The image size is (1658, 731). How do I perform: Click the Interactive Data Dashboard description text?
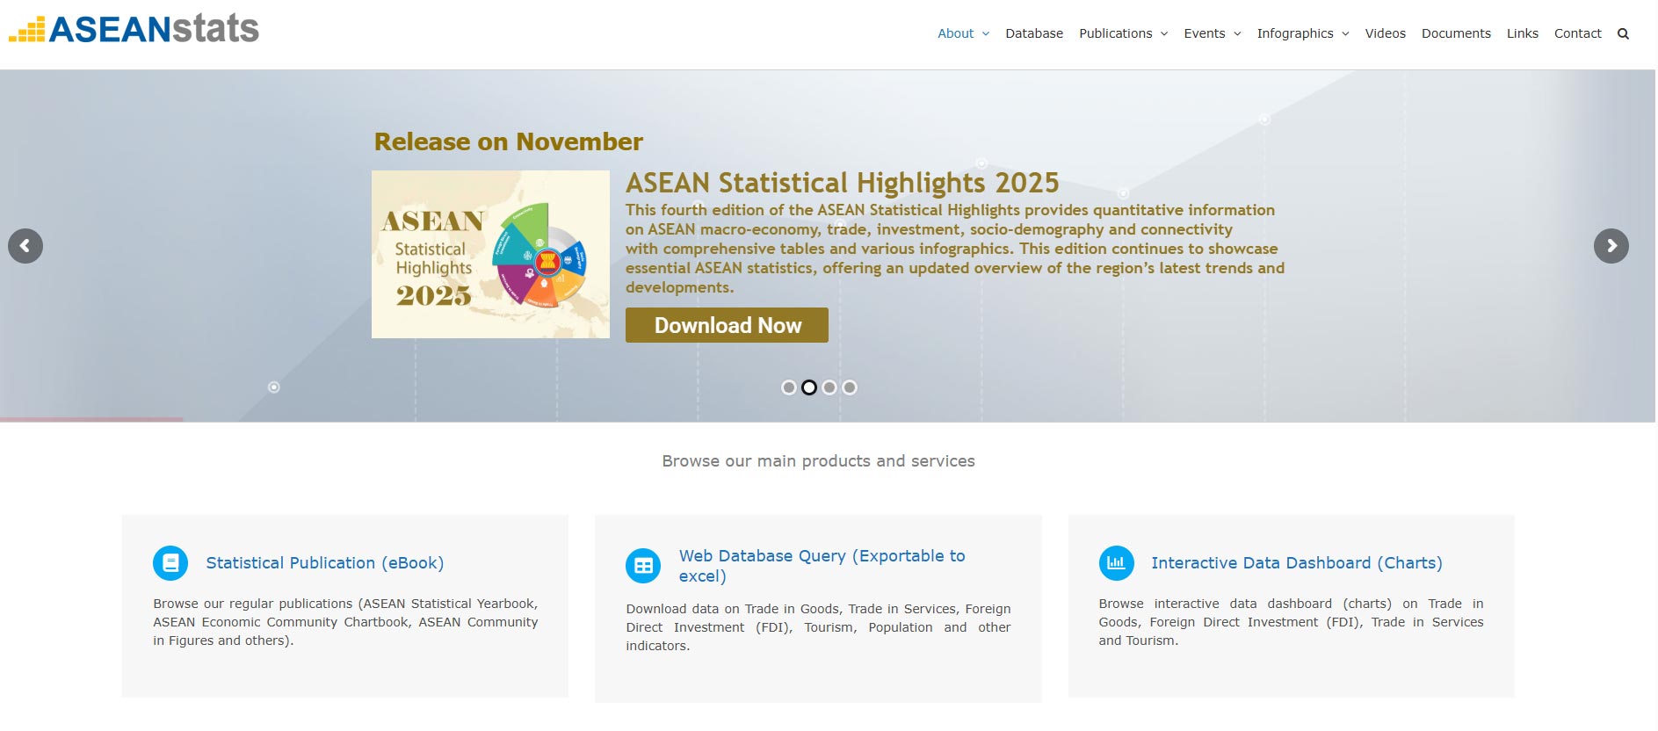pyautogui.click(x=1291, y=622)
